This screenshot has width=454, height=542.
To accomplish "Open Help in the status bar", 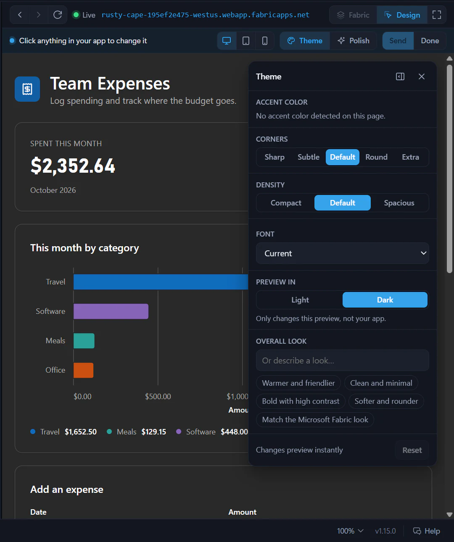I will pyautogui.click(x=427, y=531).
